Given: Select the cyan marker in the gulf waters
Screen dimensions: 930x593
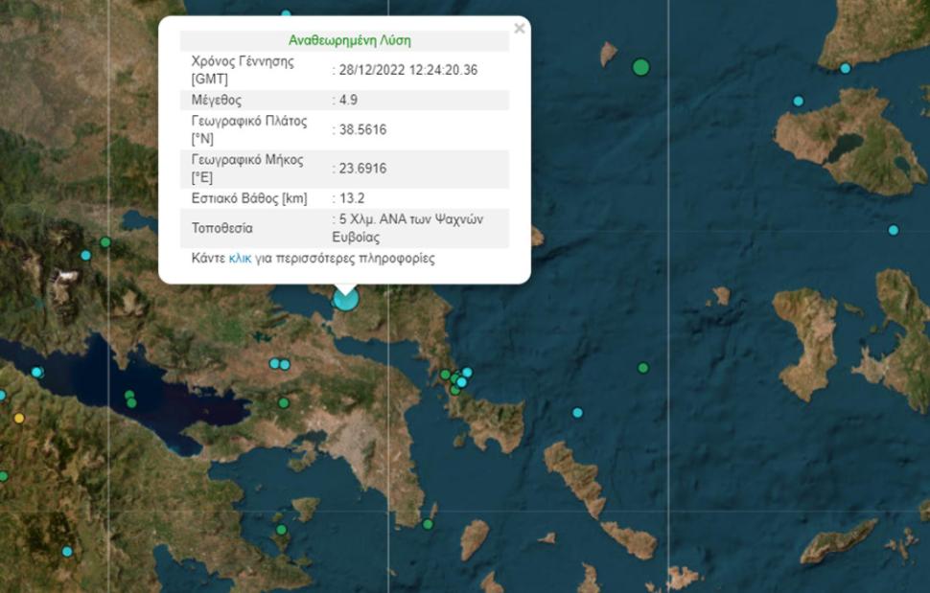Looking at the screenshot, I should point(36,372).
